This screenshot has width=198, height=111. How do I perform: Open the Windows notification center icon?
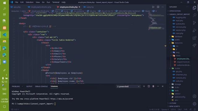pyautogui.click(x=4, y=107)
